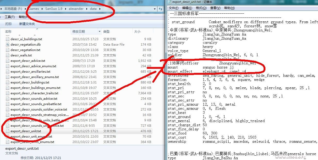
Task: Open the address bar history dropdown arrow
Action: [x=155, y=9]
